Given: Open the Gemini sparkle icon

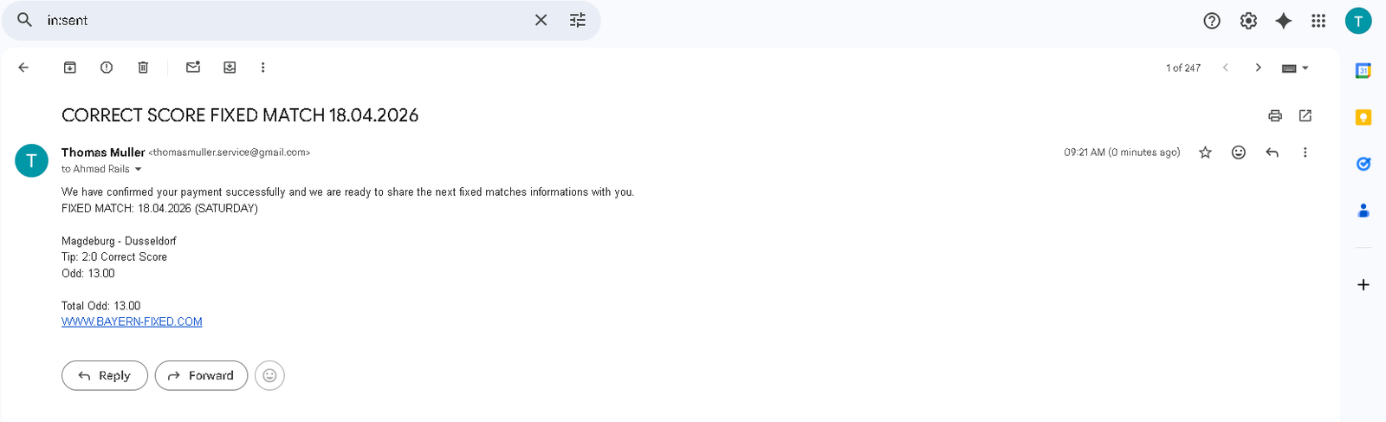Looking at the screenshot, I should [1284, 21].
